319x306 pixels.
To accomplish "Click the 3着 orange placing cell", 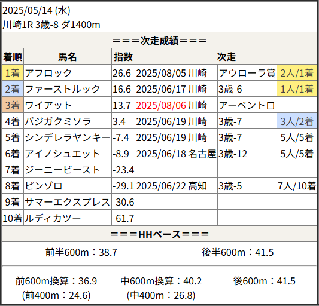I will point(13,105).
